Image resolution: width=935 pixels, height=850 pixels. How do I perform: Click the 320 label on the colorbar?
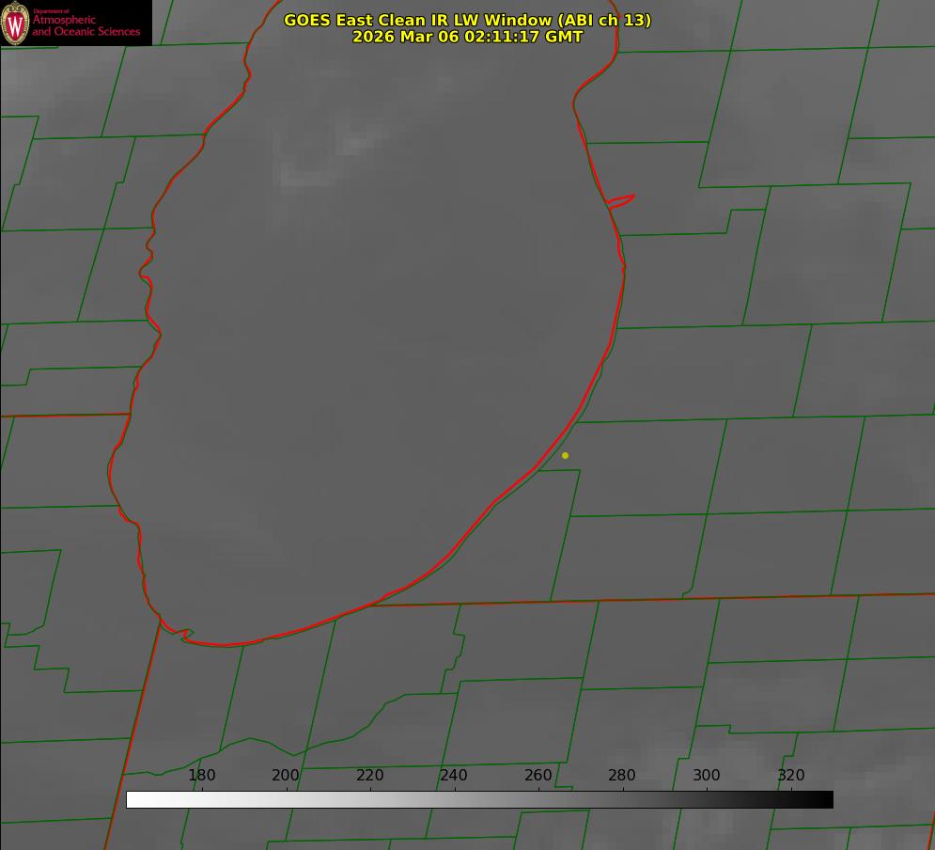(791, 776)
